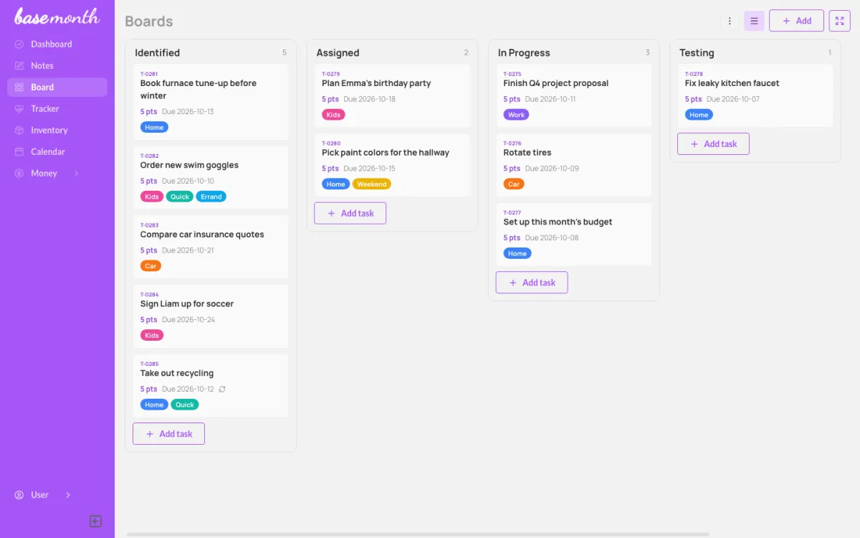860x538 pixels.
Task: Click the Assigned column header
Action: [338, 52]
